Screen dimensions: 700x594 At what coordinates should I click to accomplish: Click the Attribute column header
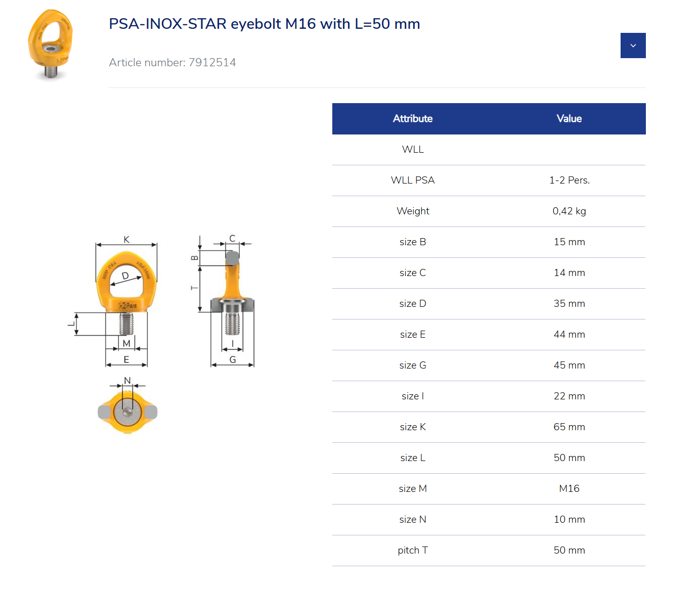[413, 118]
